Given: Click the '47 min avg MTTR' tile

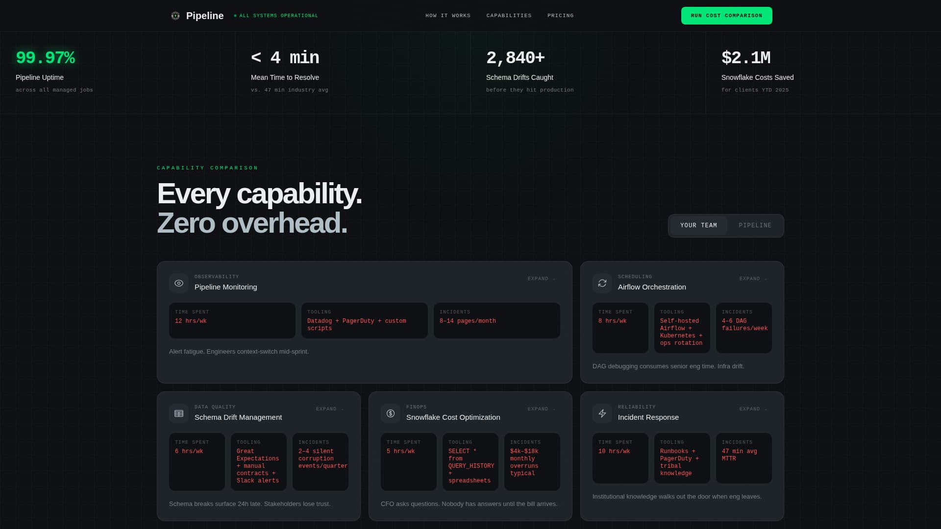Looking at the screenshot, I should pyautogui.click(x=744, y=458).
